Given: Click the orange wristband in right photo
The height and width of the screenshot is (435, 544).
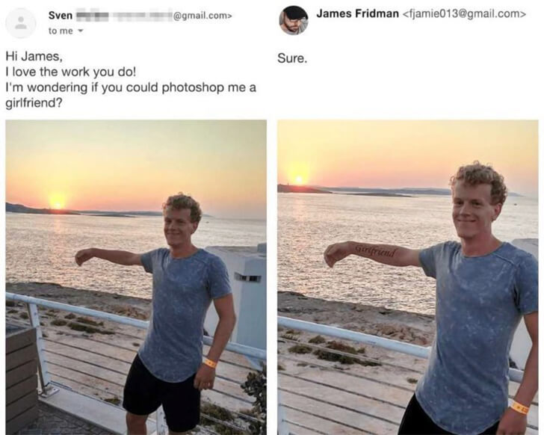Looking at the screenshot, I should (520, 407).
